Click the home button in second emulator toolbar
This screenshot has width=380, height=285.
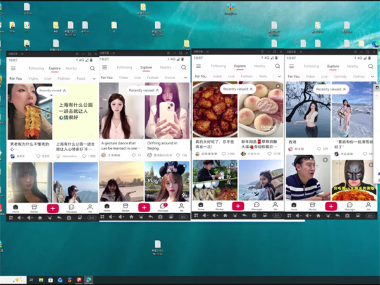coord(131,217)
